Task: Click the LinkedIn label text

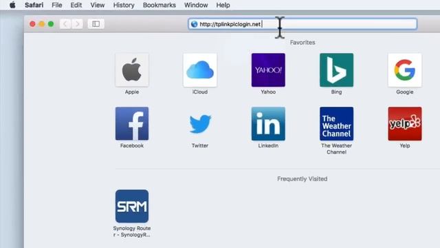Action: (x=268, y=145)
